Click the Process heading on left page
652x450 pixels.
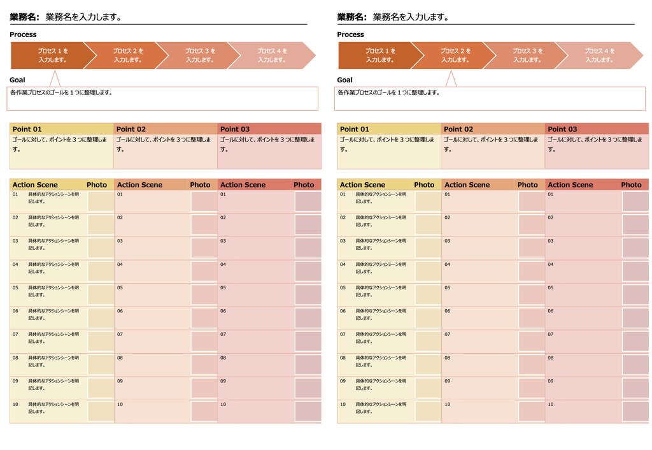[x=23, y=34]
